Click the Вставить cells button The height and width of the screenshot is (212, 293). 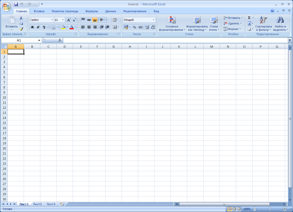(x=233, y=18)
